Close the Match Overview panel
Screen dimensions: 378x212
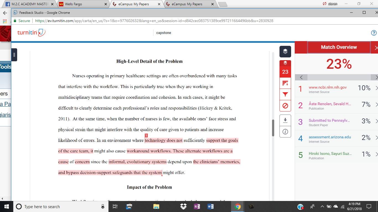click(376, 48)
